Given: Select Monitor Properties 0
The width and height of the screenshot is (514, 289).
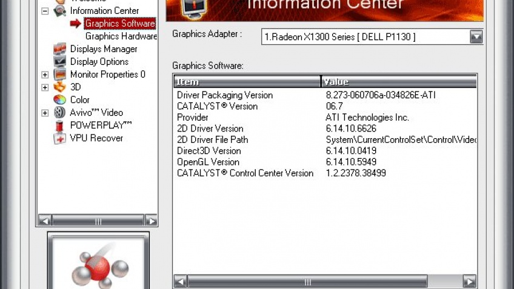Looking at the screenshot, I should (x=107, y=75).
